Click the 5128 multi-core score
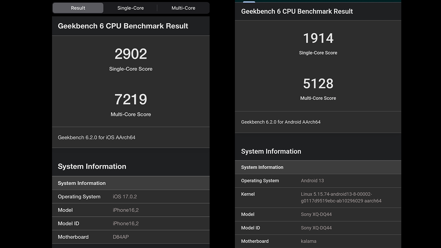The width and height of the screenshot is (441, 248). pos(318,84)
